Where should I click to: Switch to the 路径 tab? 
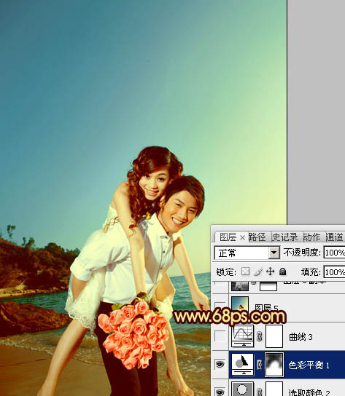tap(257, 237)
